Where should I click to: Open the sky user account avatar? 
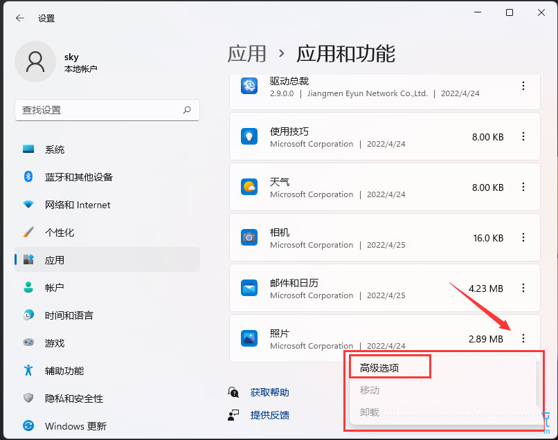[x=35, y=62]
